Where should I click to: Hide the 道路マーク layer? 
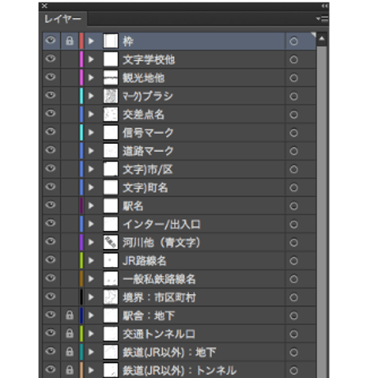click(51, 150)
